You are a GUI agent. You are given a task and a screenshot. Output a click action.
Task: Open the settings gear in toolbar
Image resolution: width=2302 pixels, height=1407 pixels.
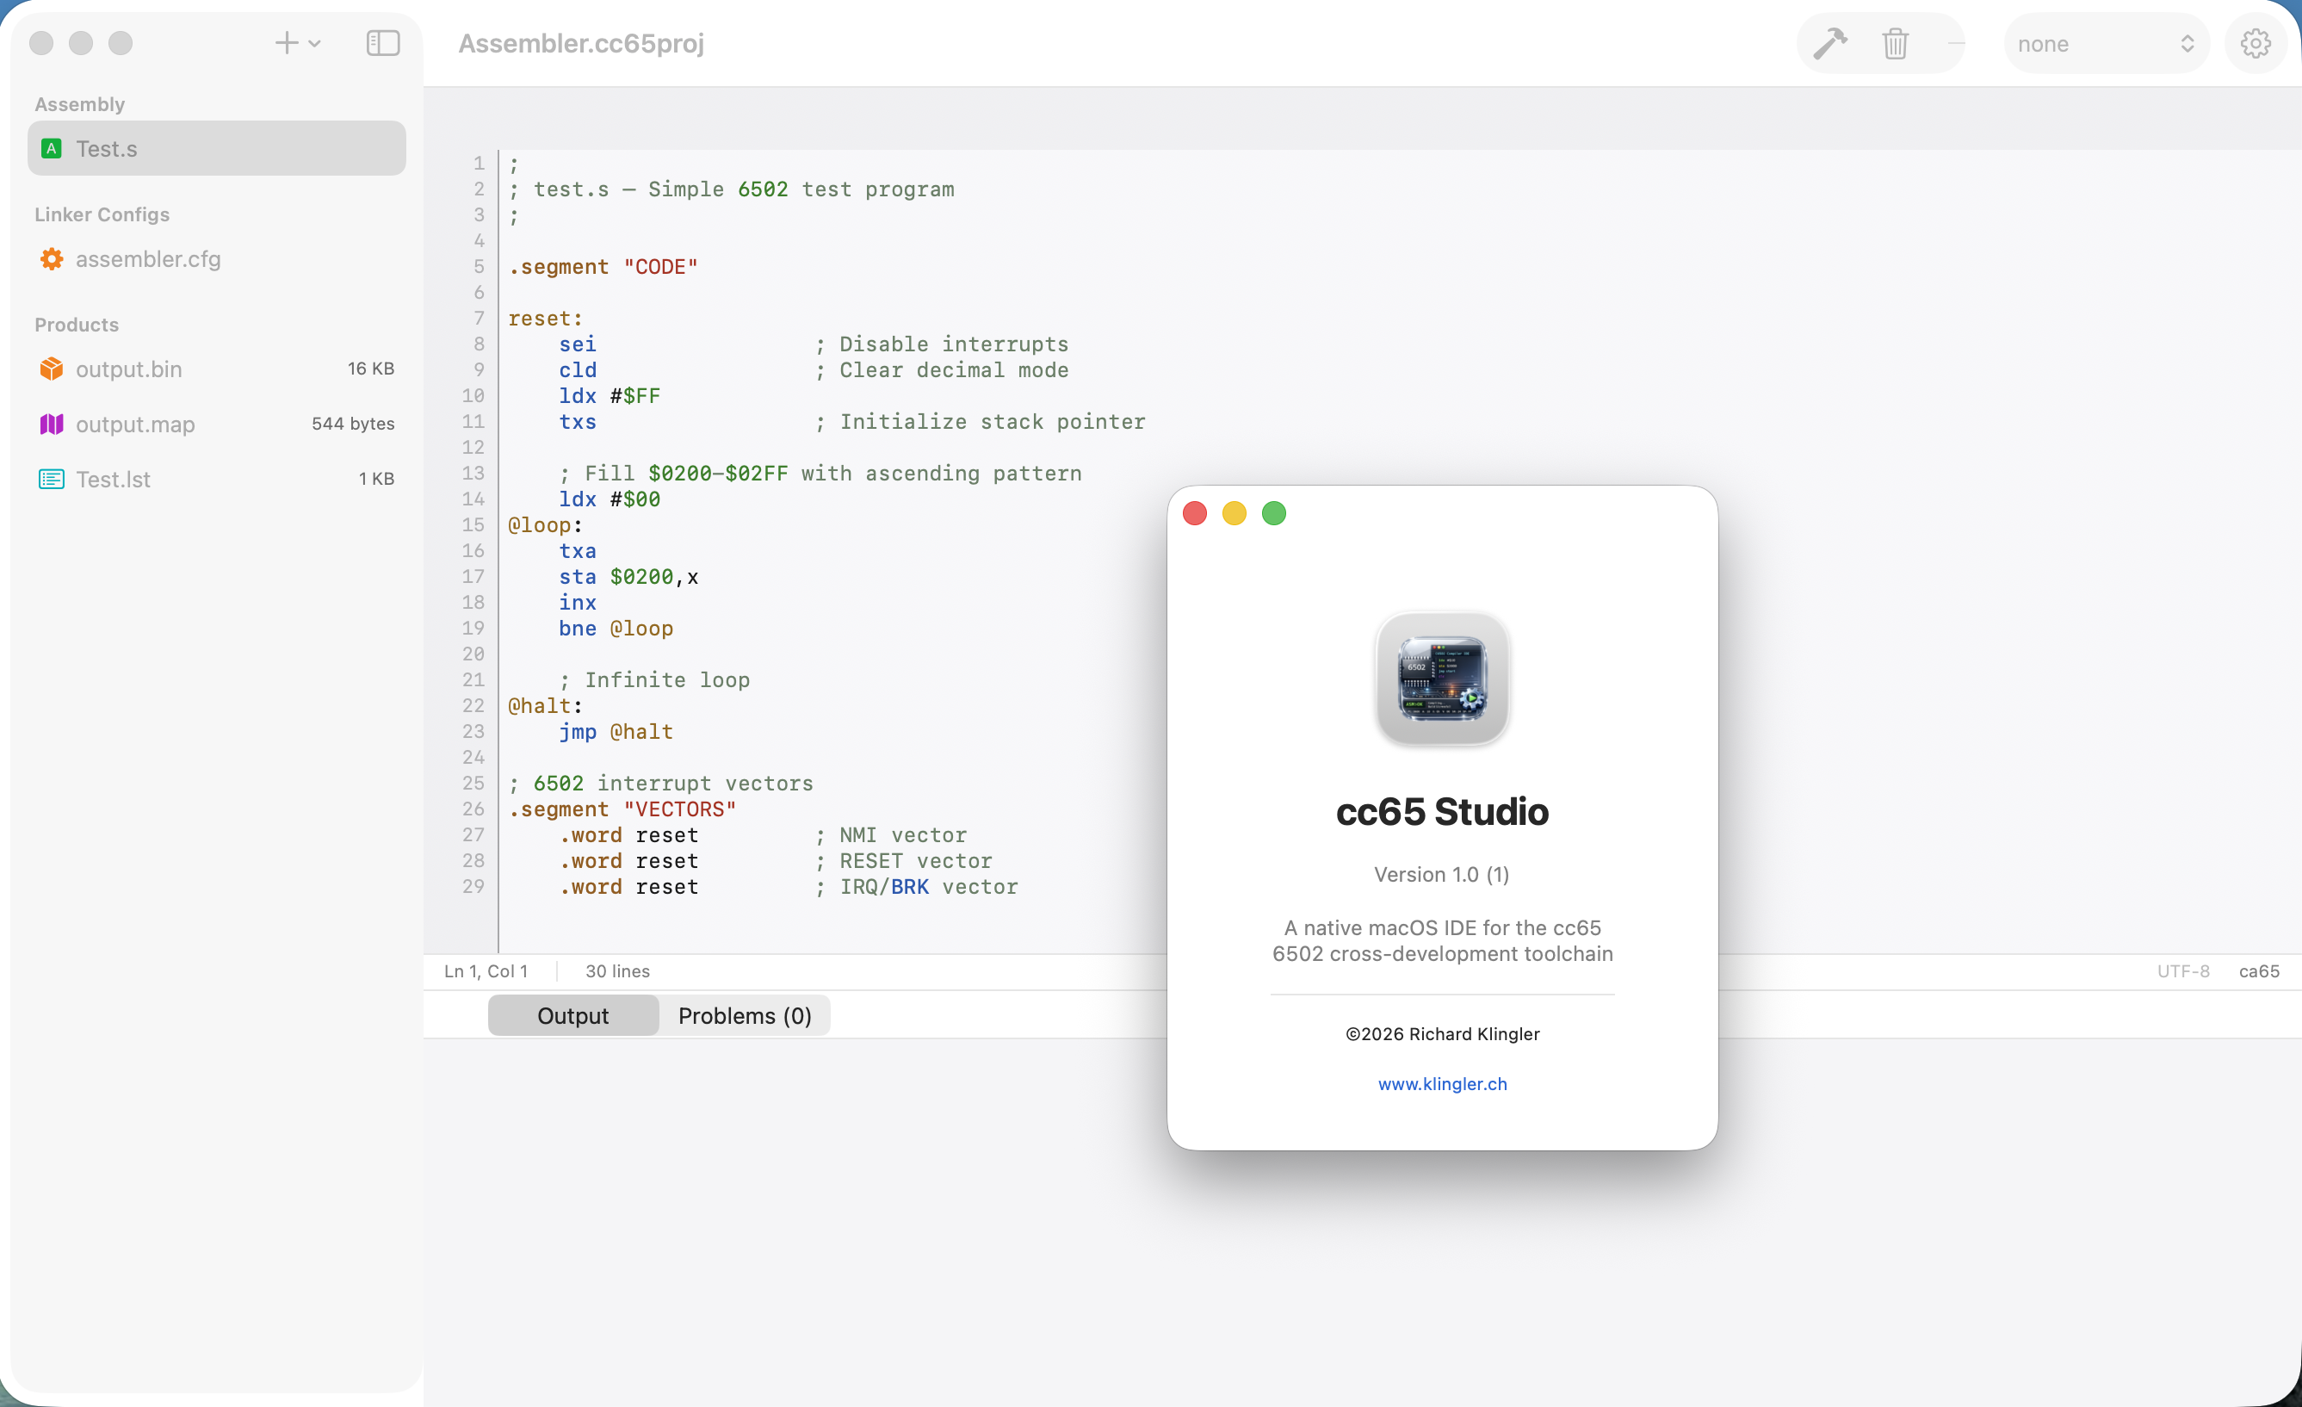2256,44
